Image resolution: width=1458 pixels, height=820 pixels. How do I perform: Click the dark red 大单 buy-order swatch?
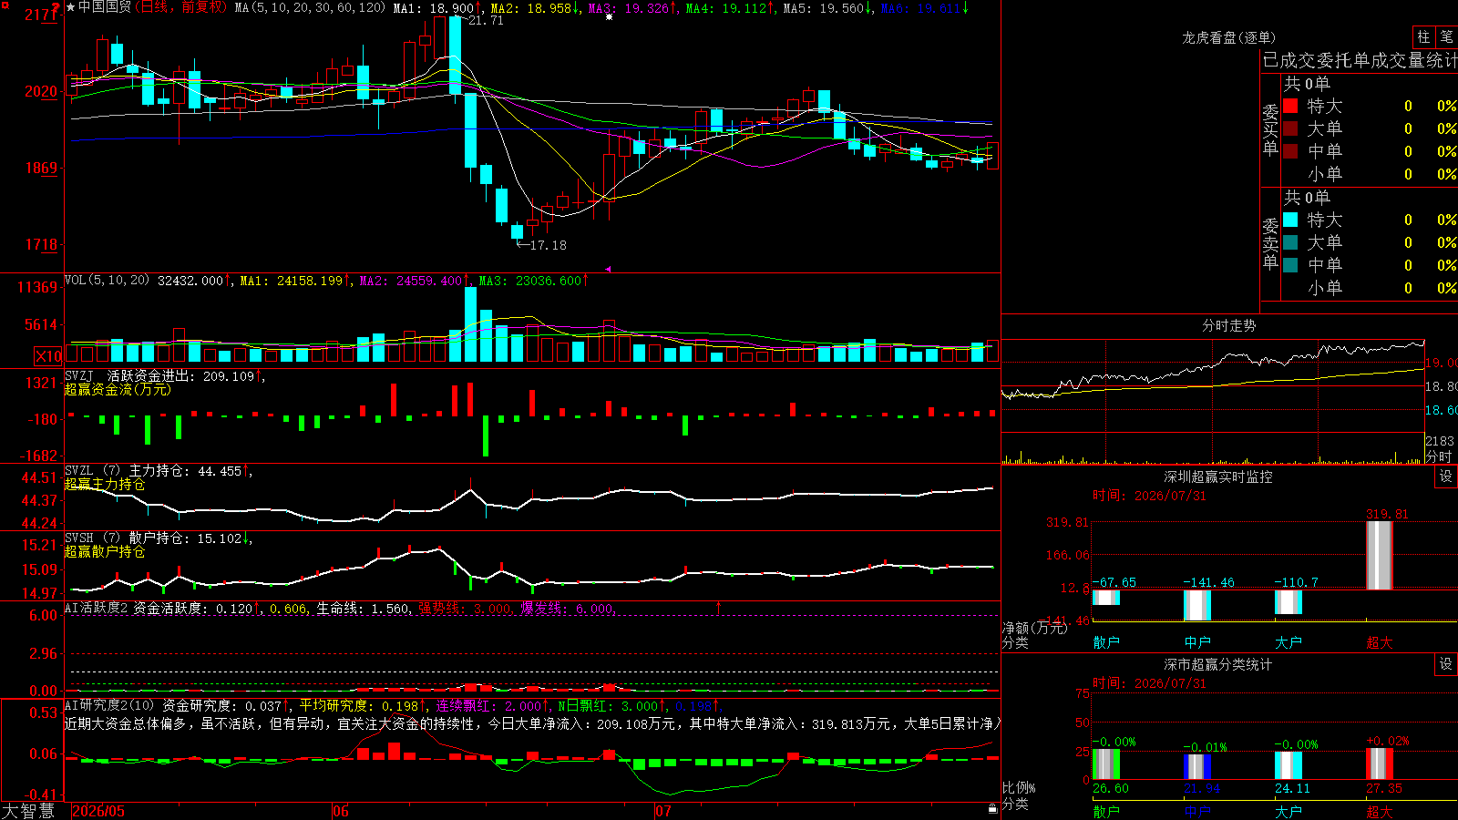tap(1290, 128)
